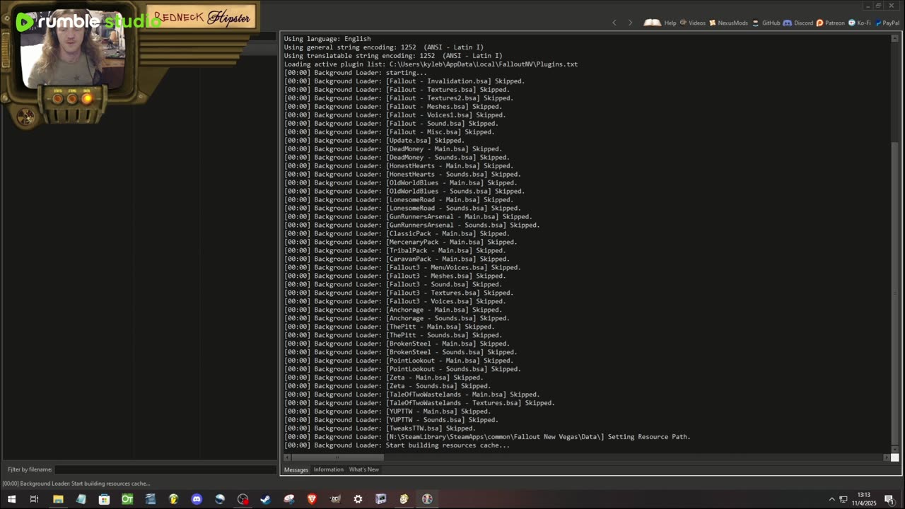Open Discord from the taskbar
905x509 pixels.
197,499
